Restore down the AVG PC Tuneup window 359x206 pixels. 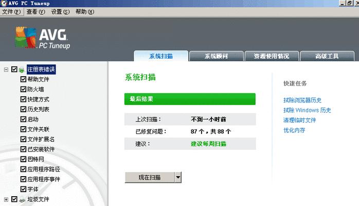[349, 3]
